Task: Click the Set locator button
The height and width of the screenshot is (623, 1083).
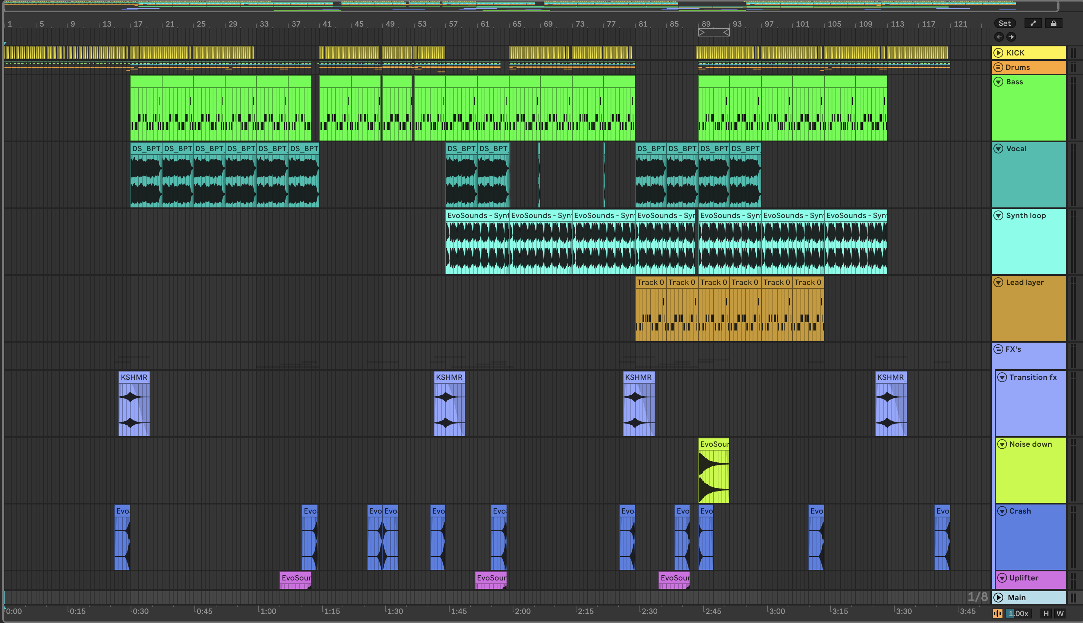Action: pyautogui.click(x=1004, y=24)
